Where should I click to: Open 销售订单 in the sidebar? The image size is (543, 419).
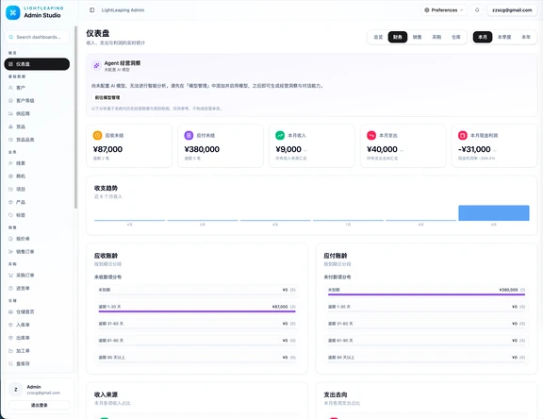(37, 252)
